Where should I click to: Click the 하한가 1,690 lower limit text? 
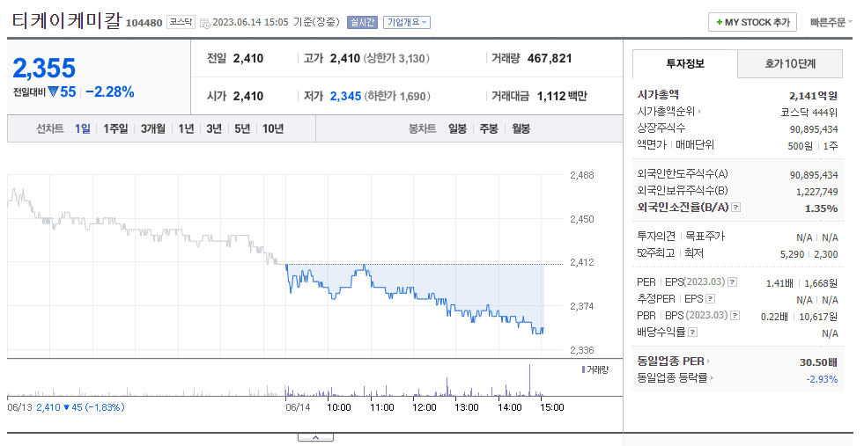tap(396, 97)
